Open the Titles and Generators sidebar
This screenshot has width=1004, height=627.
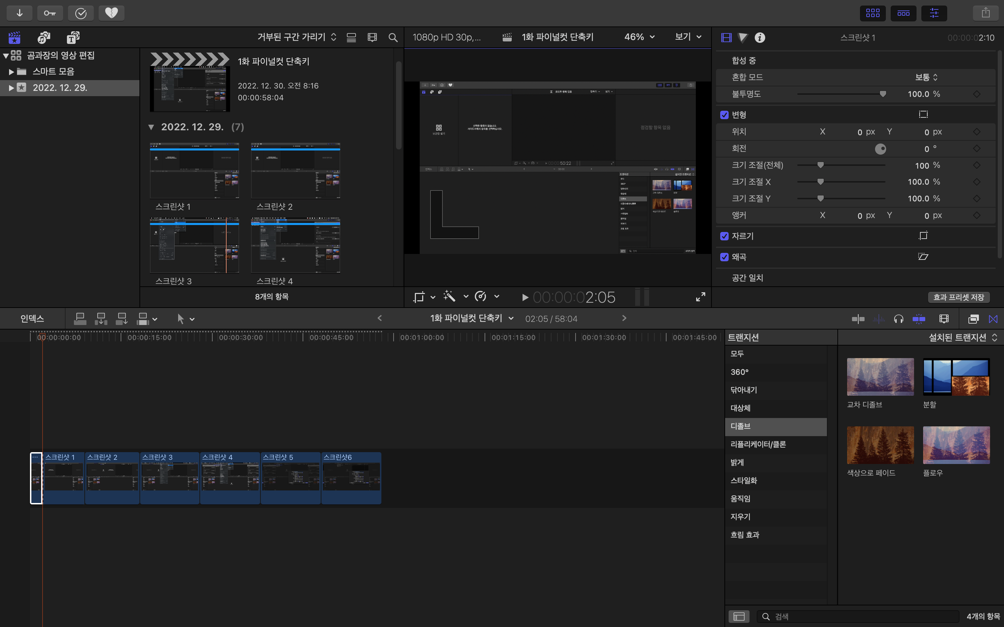[73, 37]
